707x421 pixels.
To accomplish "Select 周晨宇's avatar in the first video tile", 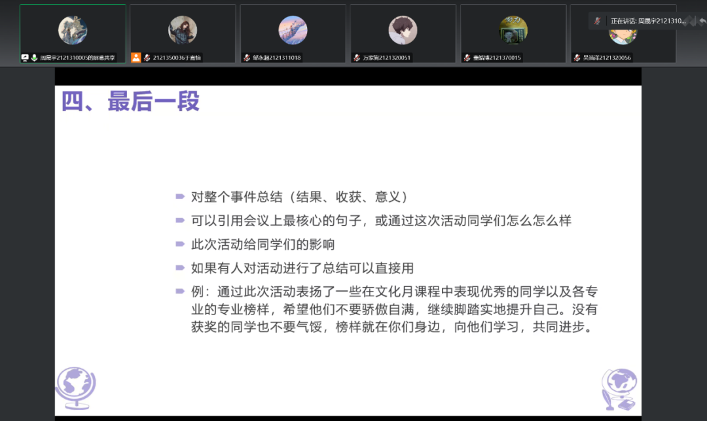I will pyautogui.click(x=73, y=30).
